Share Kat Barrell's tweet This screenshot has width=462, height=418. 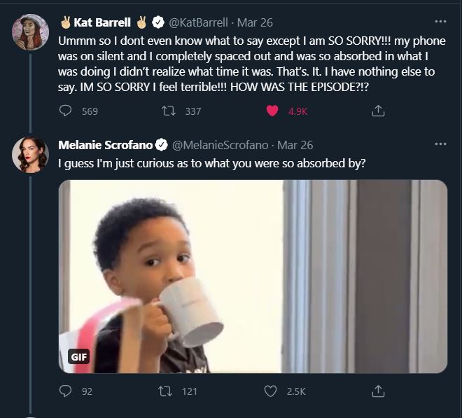(x=377, y=111)
